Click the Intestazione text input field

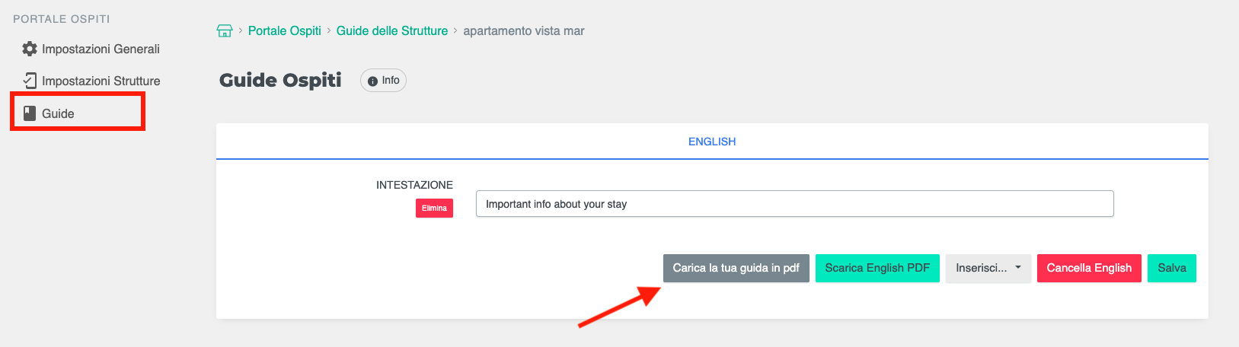(794, 204)
